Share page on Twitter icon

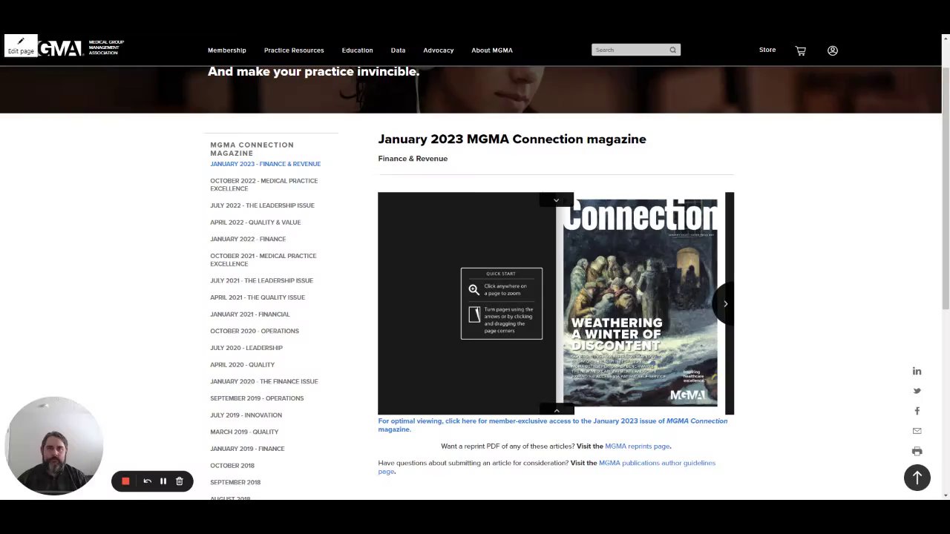[x=917, y=391]
